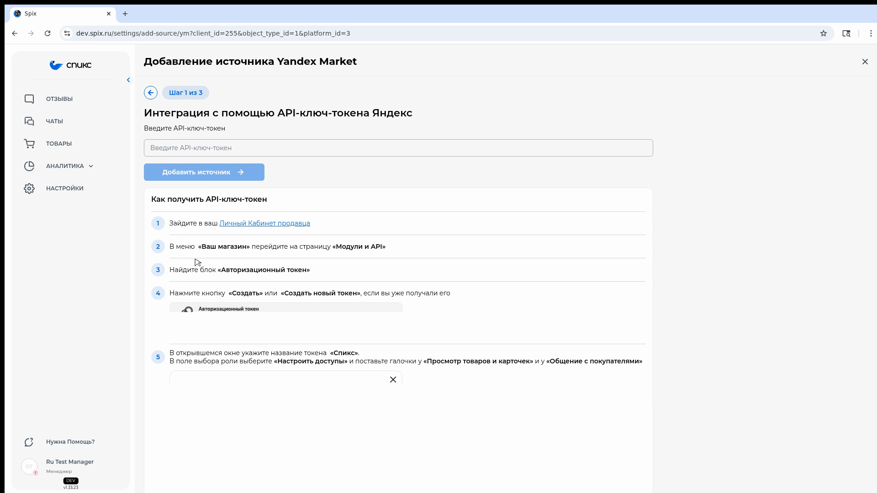Click the Настройки gear icon

[29, 189]
